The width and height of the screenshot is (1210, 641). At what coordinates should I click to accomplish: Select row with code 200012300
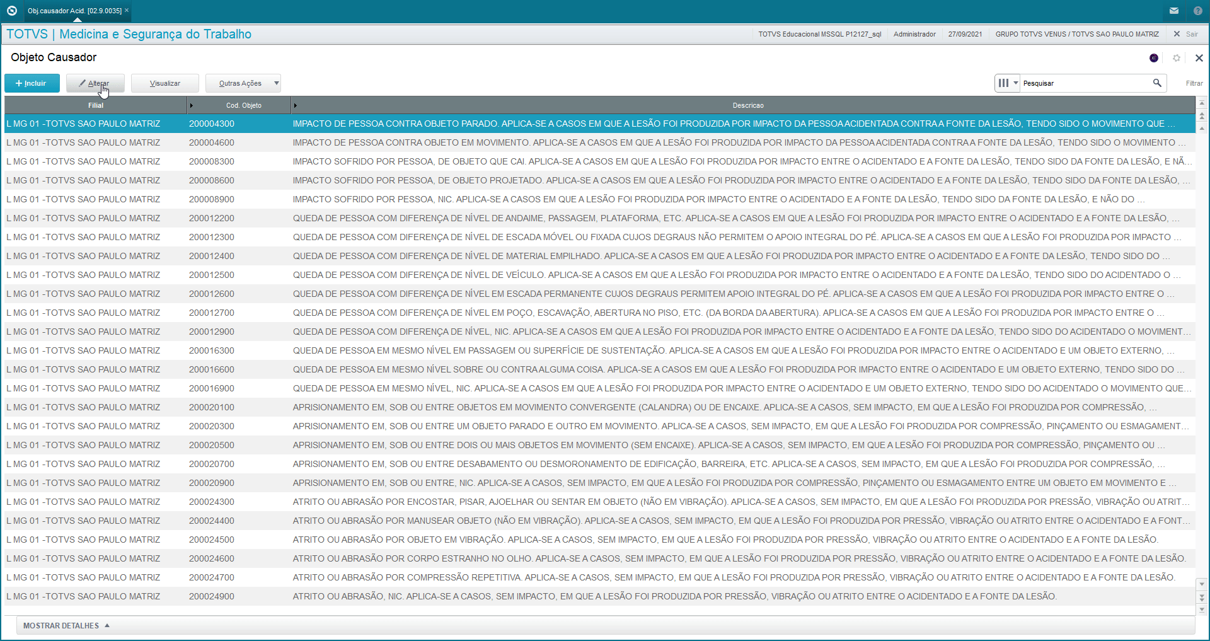[x=599, y=237]
